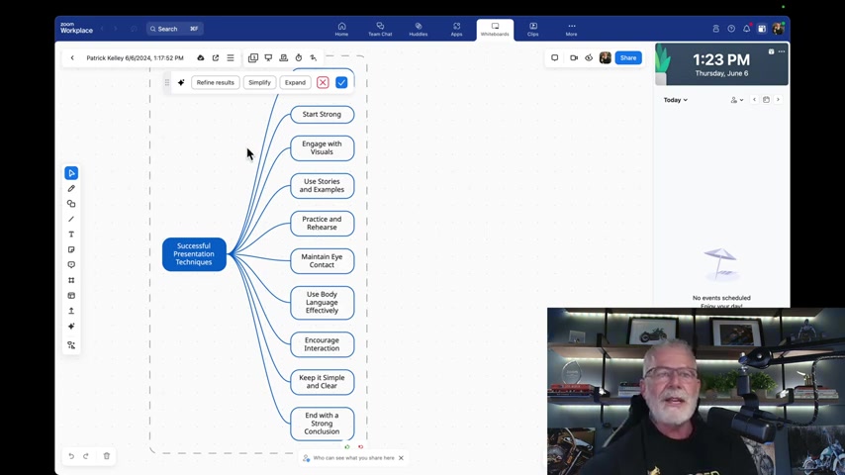Click the help question mark icon
Viewport: 845px width, 475px height.
tap(731, 29)
